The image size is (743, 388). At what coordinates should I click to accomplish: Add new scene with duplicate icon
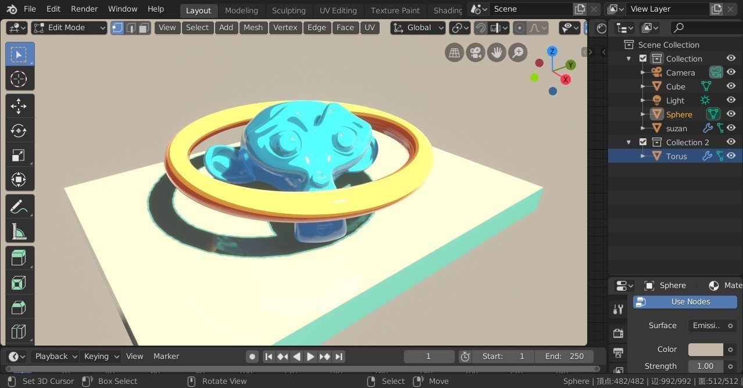[580, 9]
